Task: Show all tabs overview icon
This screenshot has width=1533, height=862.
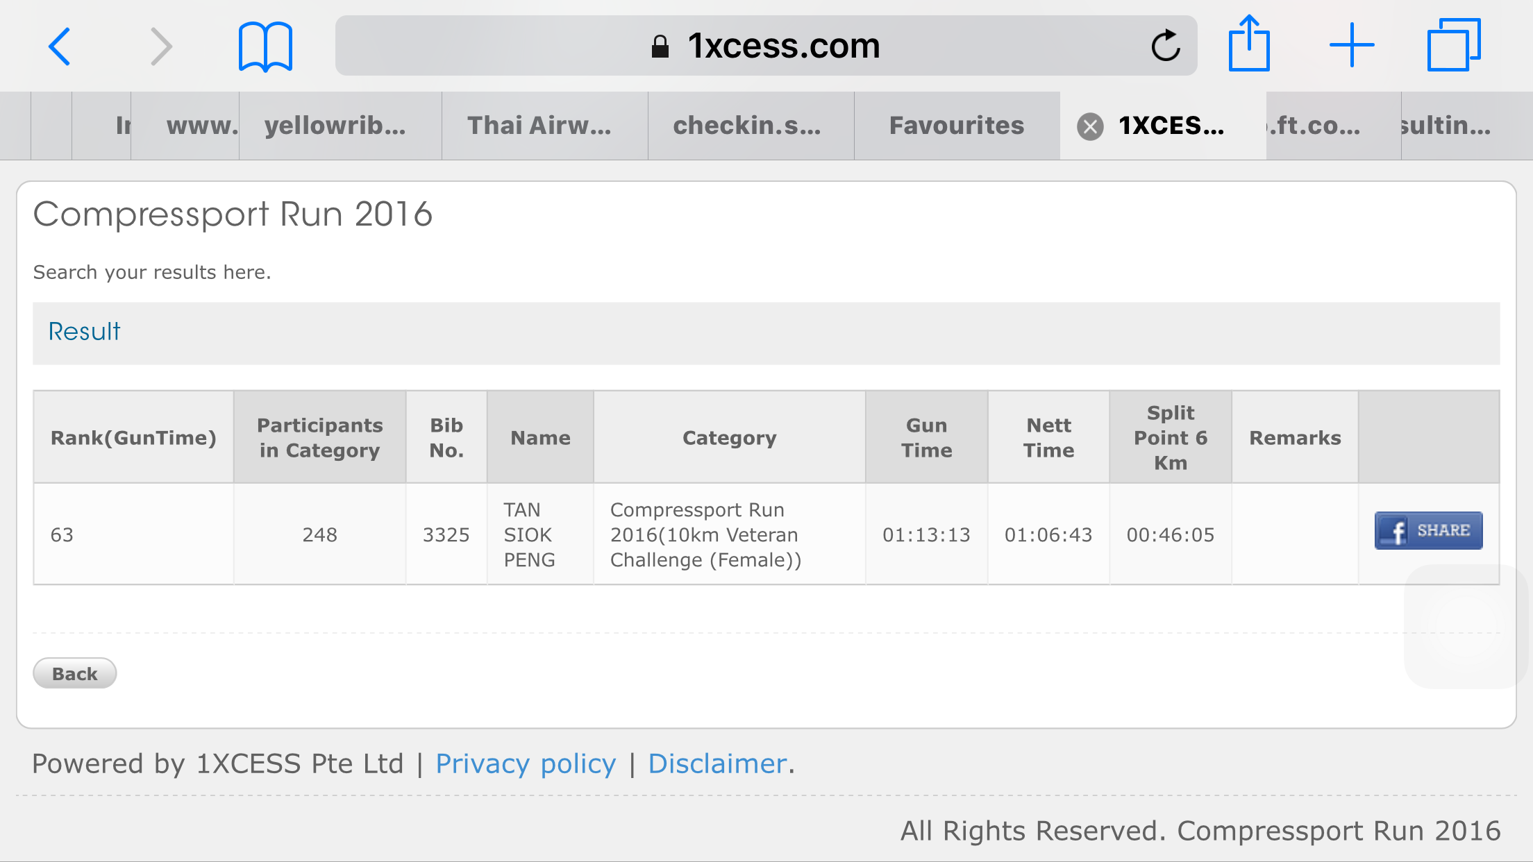Action: (1453, 46)
